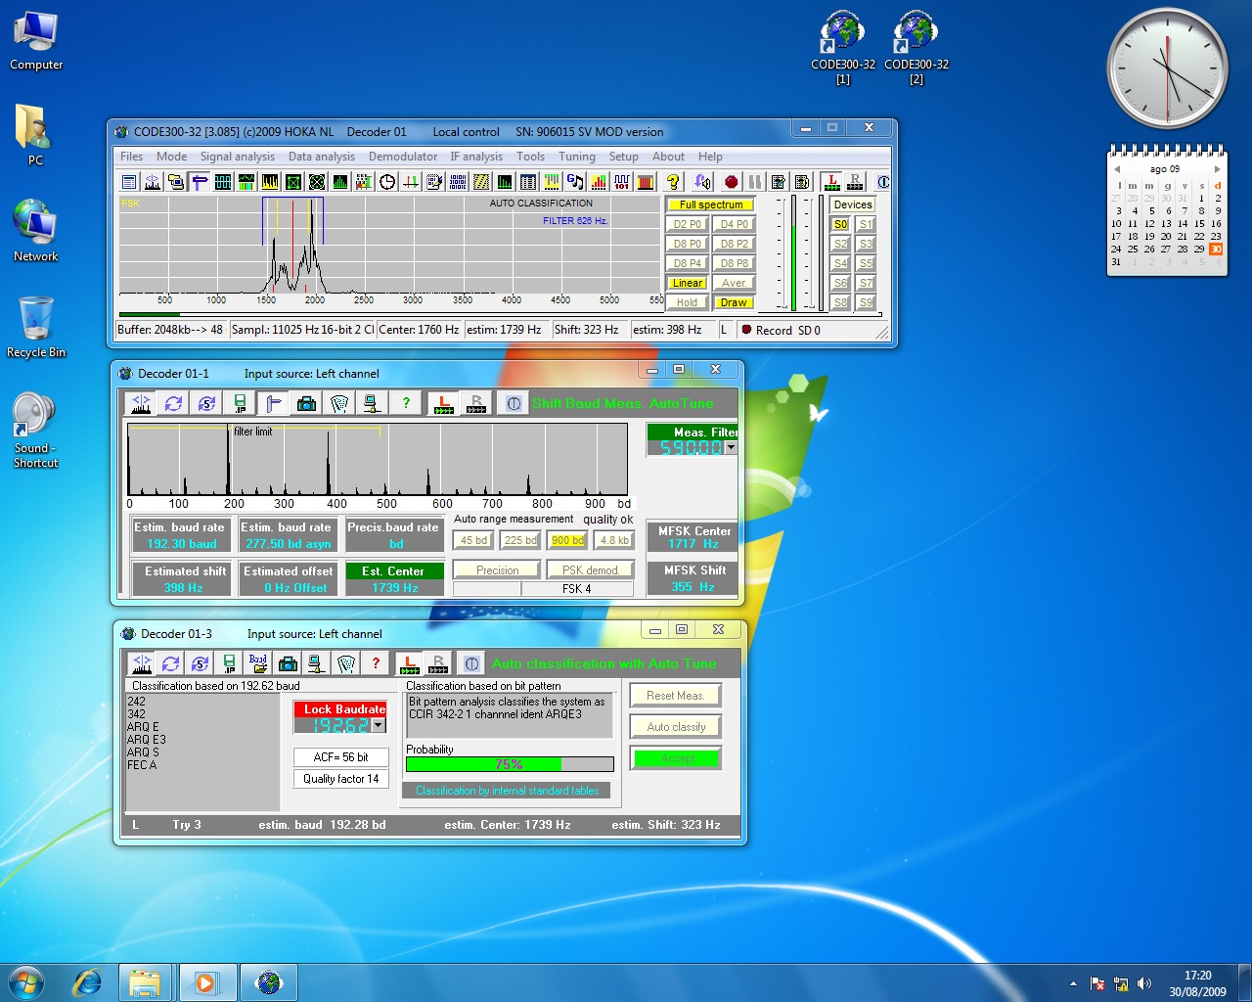Screen dimensions: 1252x1002
Task: Click the save .IP disk icon in Decoder 01-3
Action: tap(229, 663)
